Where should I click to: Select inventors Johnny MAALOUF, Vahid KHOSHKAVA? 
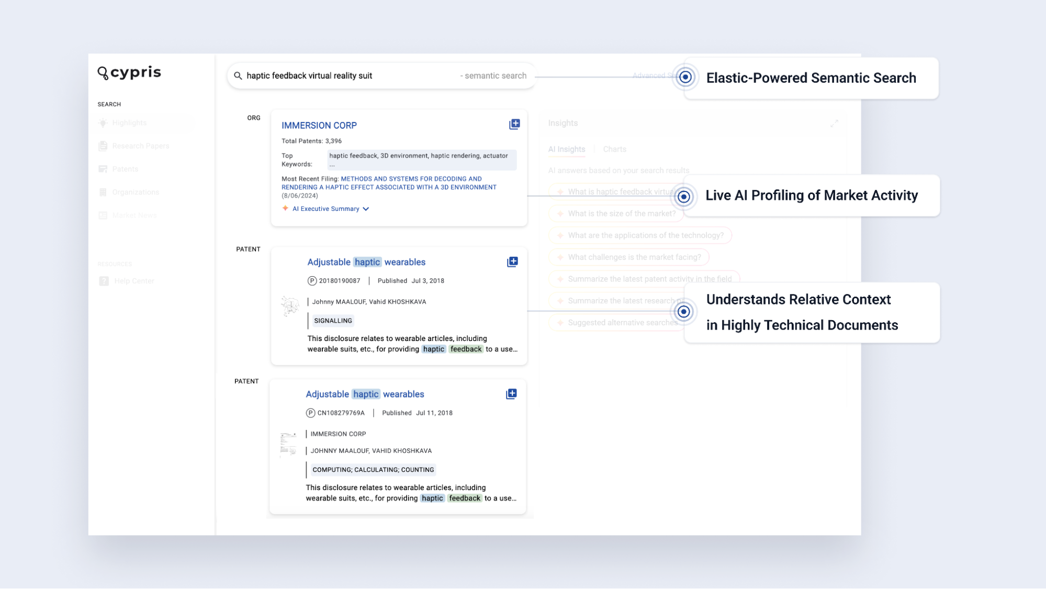369,302
